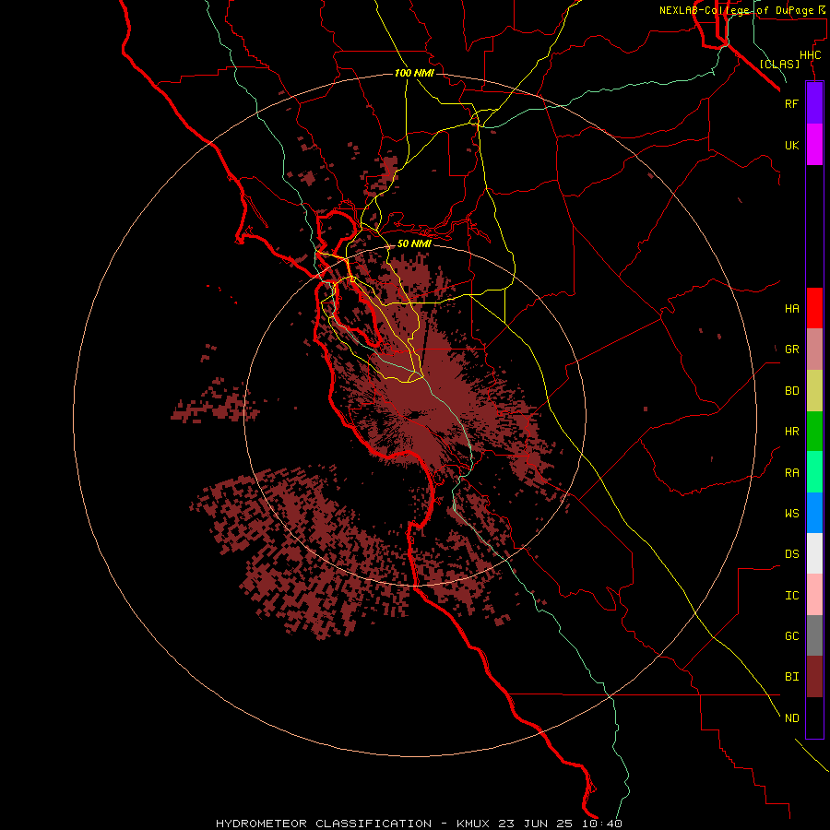Click the HA legend label
Image resolution: width=830 pixels, height=830 pixels.
[791, 309]
